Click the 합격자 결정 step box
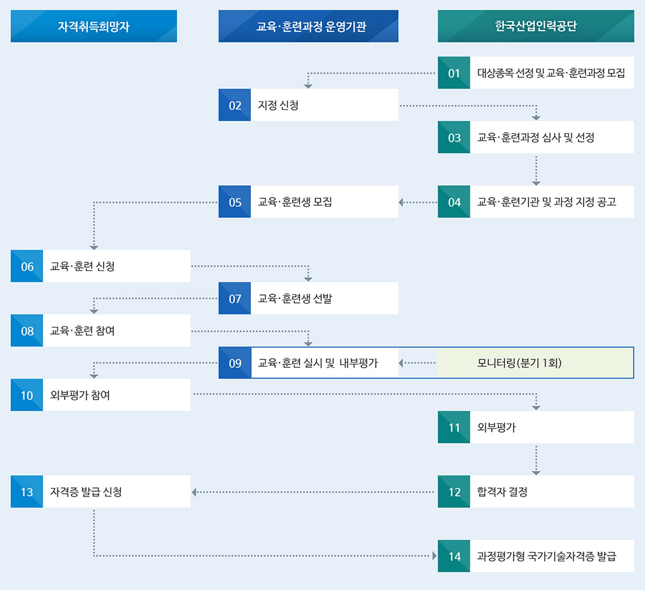 pyautogui.click(x=551, y=491)
